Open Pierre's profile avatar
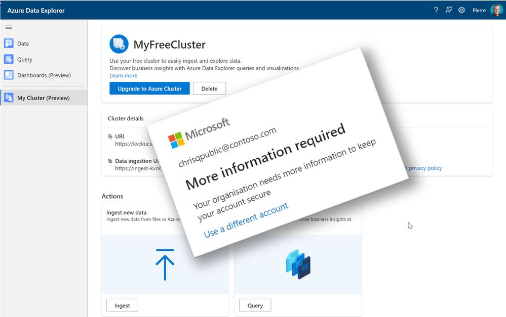506x317 pixels. 496,10
